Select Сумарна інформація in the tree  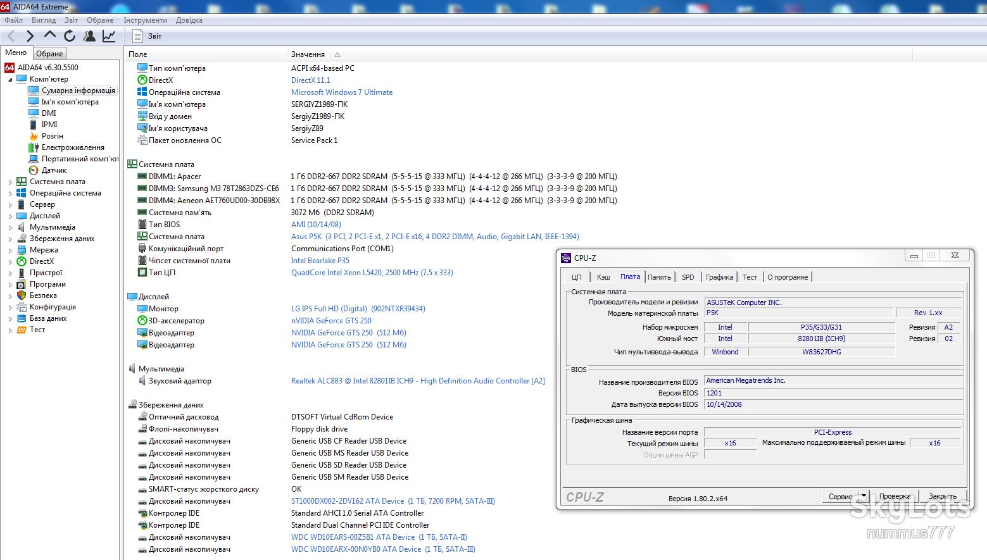79,90
